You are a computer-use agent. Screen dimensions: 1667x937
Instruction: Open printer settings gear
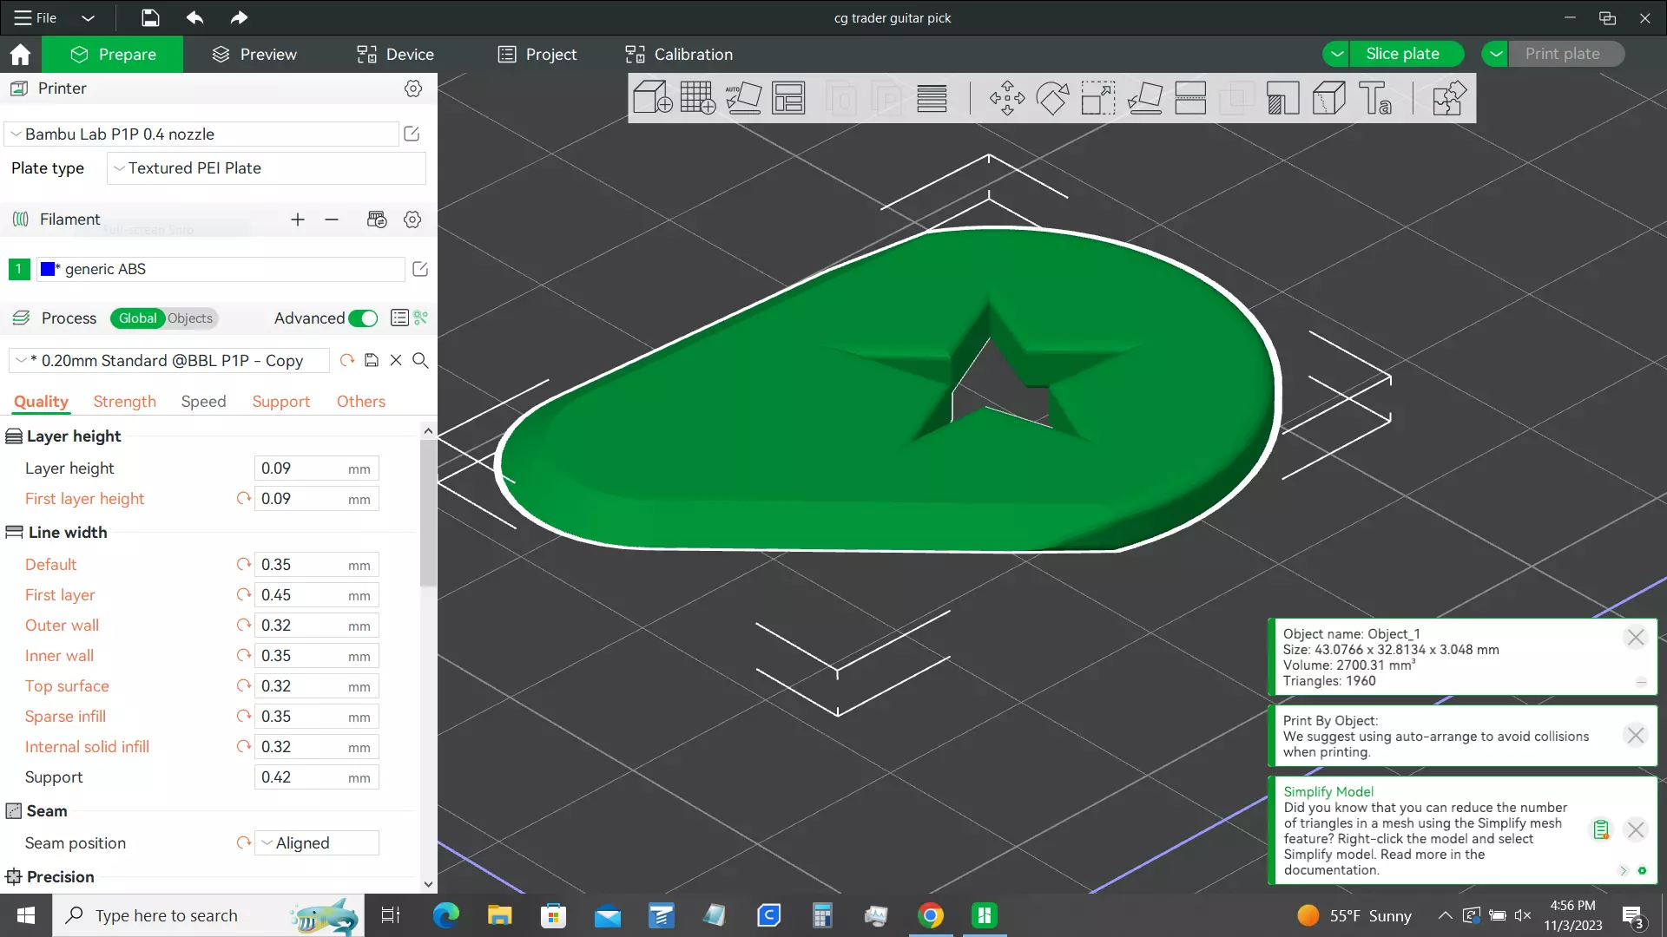click(x=413, y=88)
